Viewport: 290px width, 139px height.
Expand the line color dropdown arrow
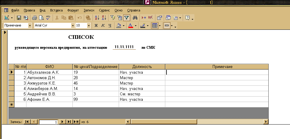[148, 26]
